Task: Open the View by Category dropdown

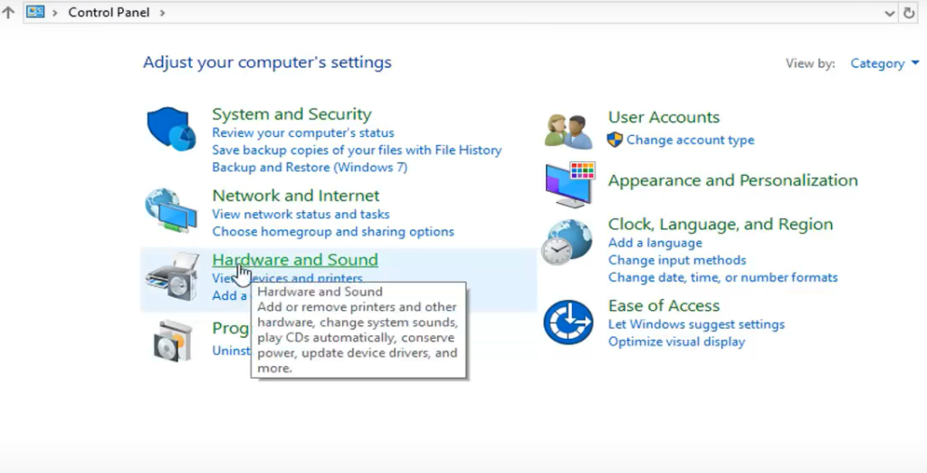Action: coord(884,63)
